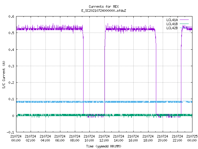Click the green LCL41B legend line sample

coord(184,24)
